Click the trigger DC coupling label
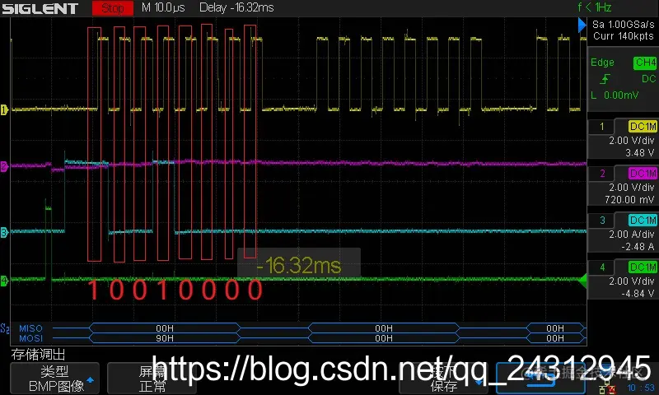This screenshot has width=659, height=395. [648, 79]
